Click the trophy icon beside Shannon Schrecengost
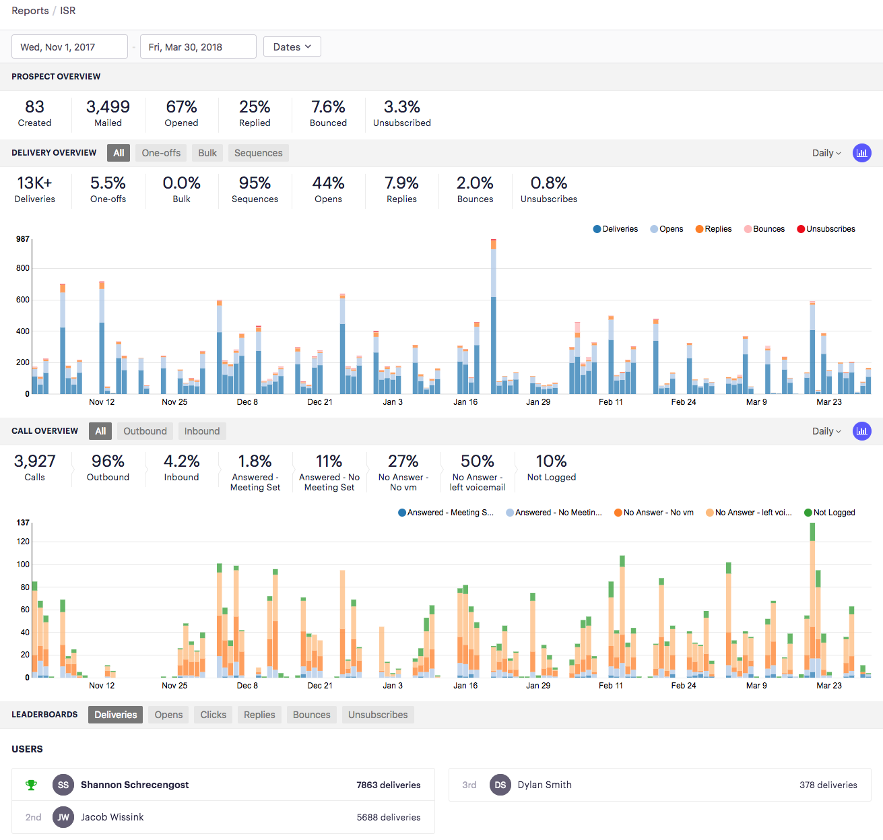The width and height of the screenshot is (883, 840). pos(31,785)
